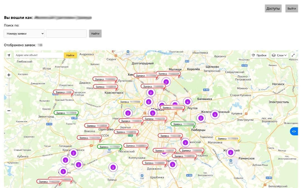Viewport: 302px width, 188px height.
Task: Open cluster 3 marker near Троицк
Action: 113,167
